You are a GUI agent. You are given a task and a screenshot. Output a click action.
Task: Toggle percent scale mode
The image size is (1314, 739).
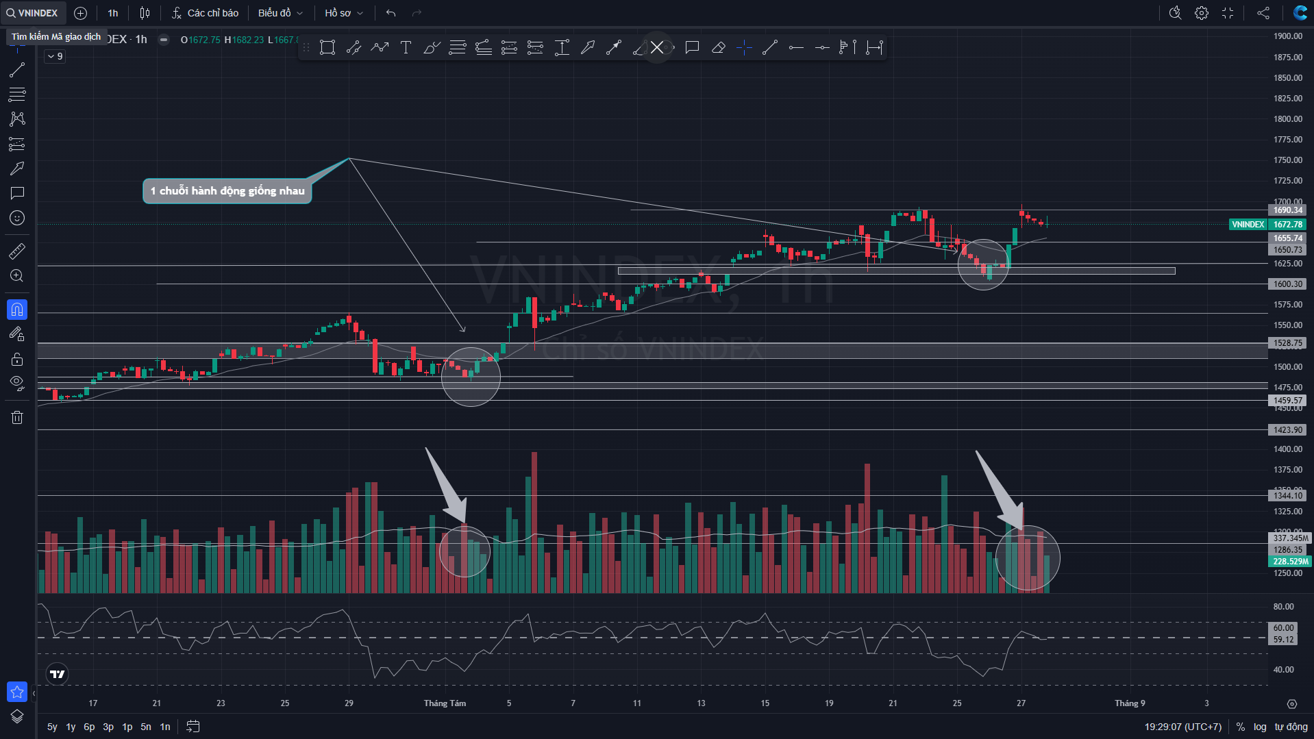pos(1241,727)
